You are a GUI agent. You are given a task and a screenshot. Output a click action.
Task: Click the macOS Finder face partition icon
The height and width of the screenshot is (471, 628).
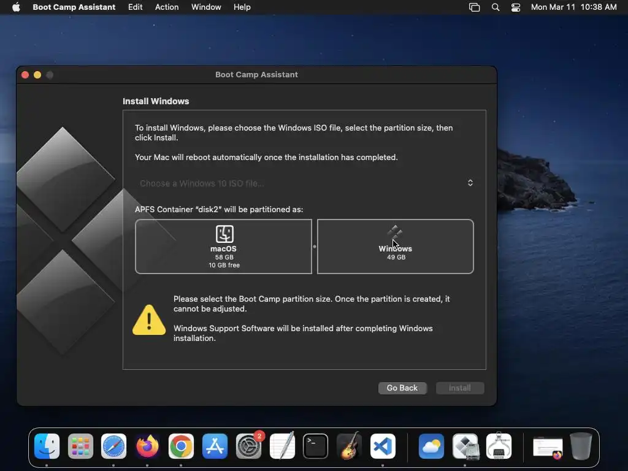(x=224, y=234)
